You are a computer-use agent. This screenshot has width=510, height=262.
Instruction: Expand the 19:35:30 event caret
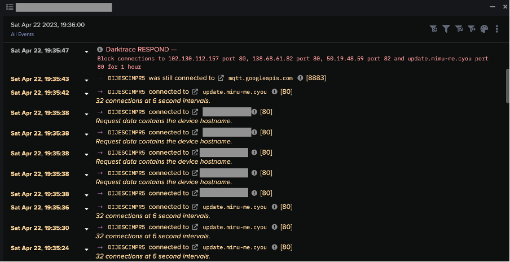[x=86, y=229]
